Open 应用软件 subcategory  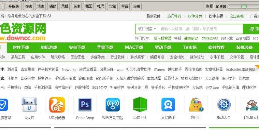pyautogui.click(x=38, y=57)
